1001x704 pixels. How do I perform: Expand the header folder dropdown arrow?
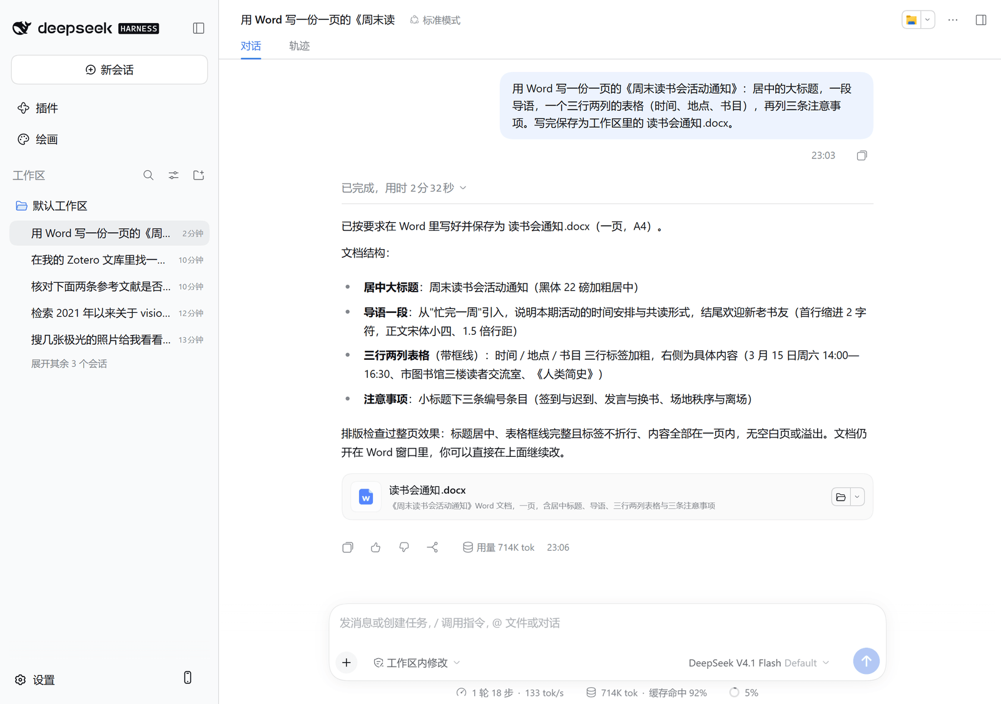[x=927, y=20]
